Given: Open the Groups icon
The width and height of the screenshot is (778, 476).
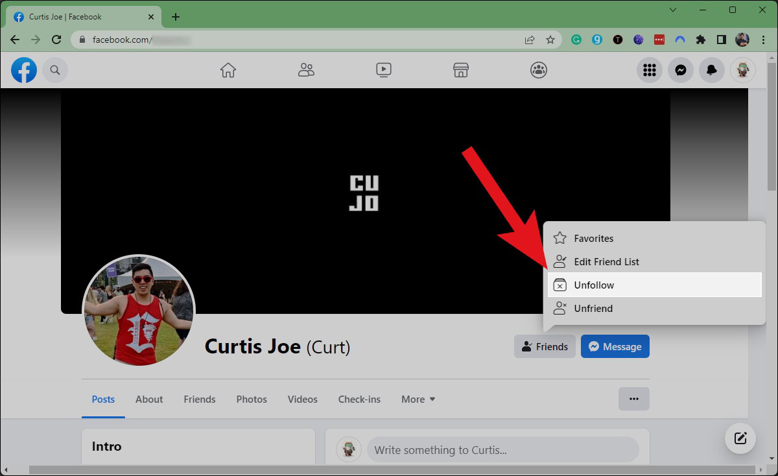Looking at the screenshot, I should 539,70.
